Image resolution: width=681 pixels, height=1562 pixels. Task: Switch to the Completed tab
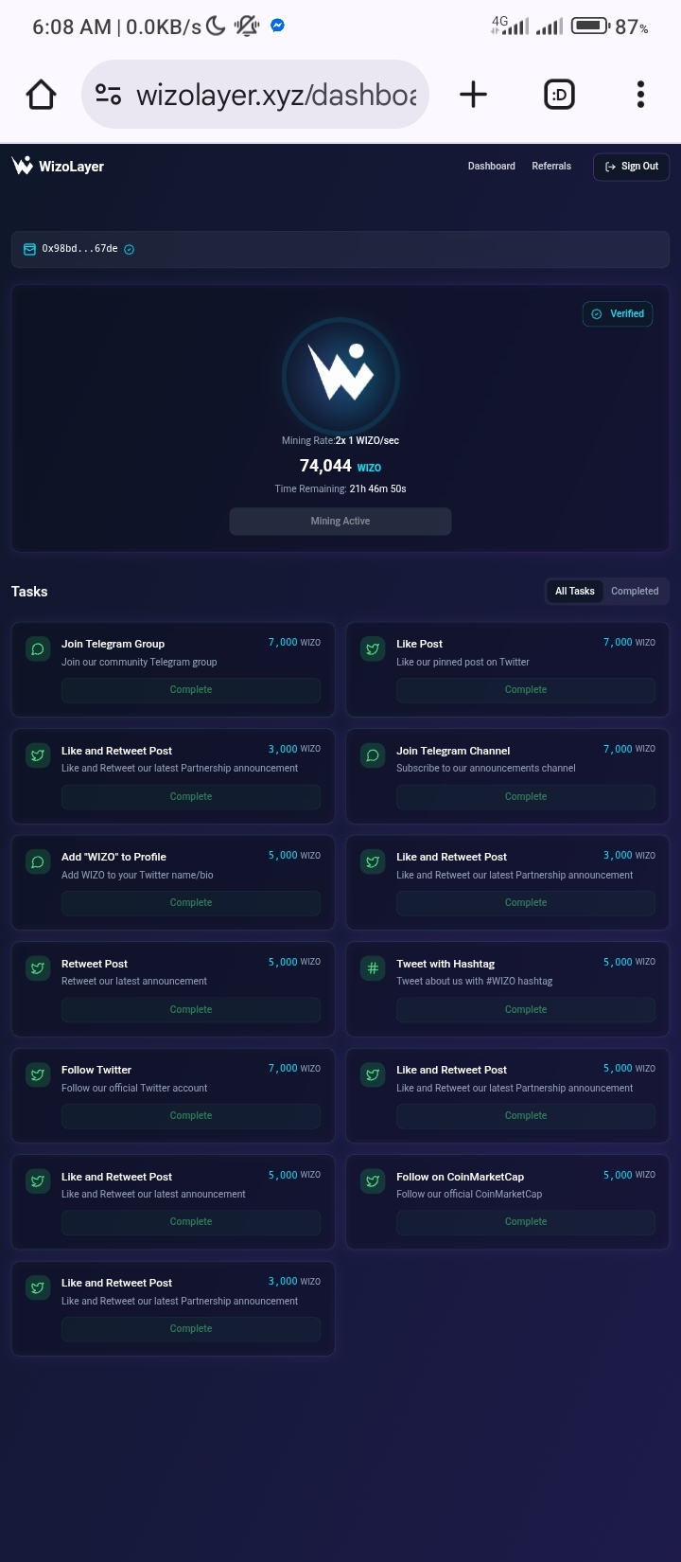pos(635,591)
